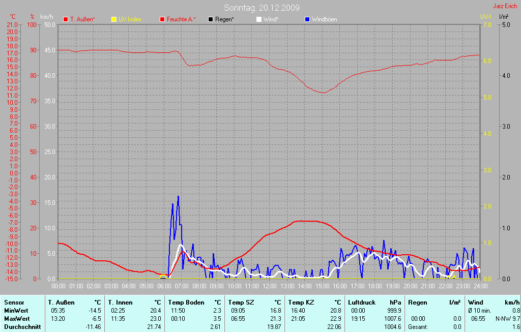Click the Jarz Erich author label
The height and width of the screenshot is (332, 521).
tap(506, 7)
